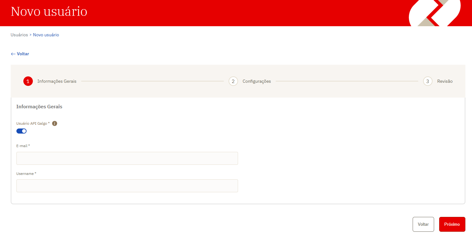Click the Voltar link with the left arrow
The image size is (472, 233).
20,54
